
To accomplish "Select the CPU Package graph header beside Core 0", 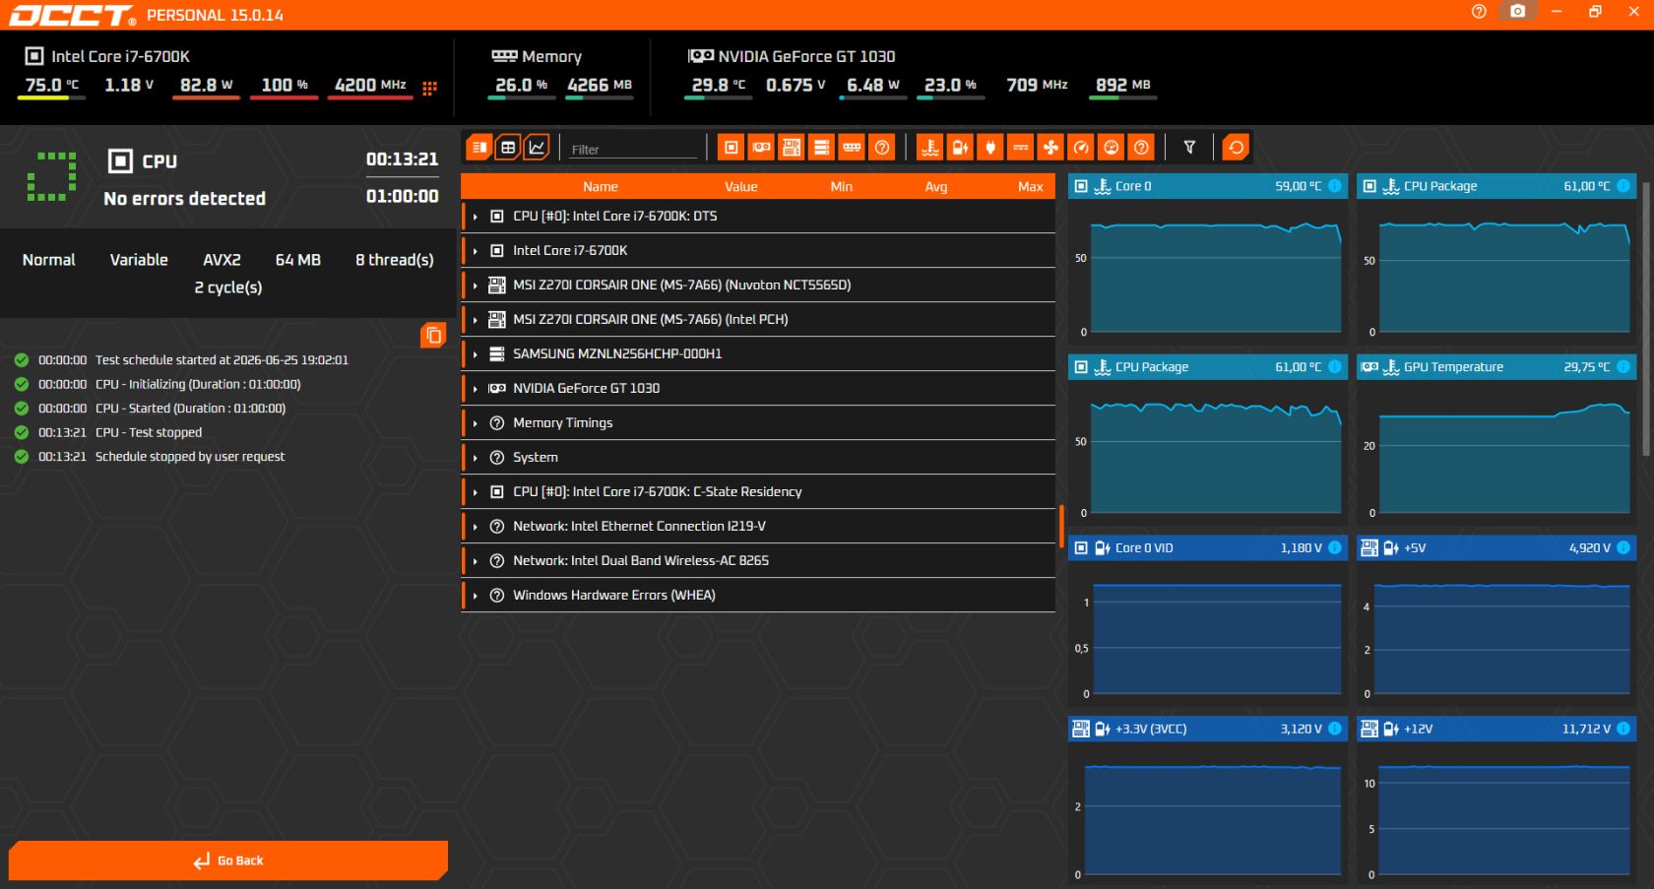I will coord(1496,186).
